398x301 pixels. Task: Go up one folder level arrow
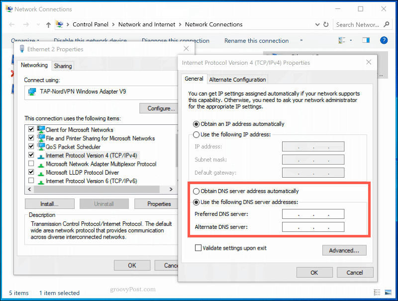coord(48,24)
